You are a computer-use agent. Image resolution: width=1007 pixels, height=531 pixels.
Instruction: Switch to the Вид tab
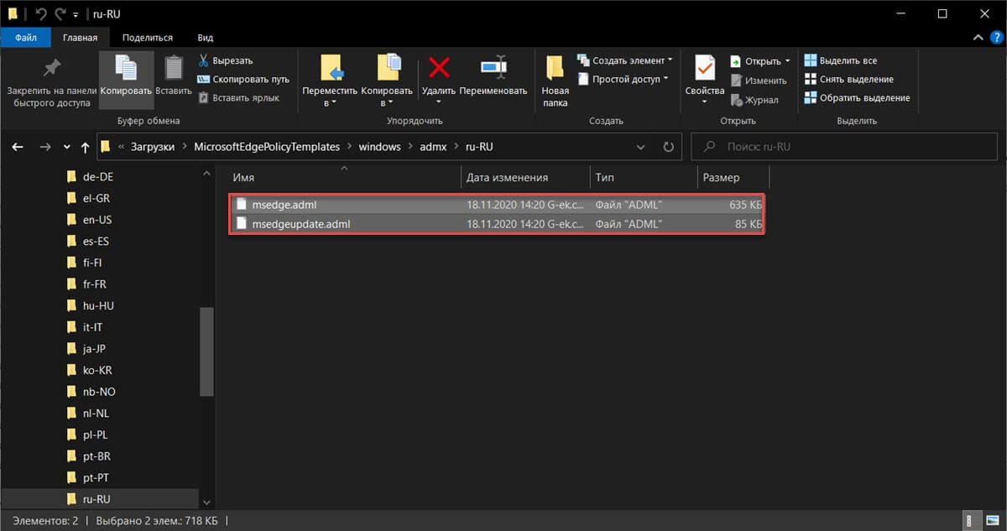pos(205,37)
